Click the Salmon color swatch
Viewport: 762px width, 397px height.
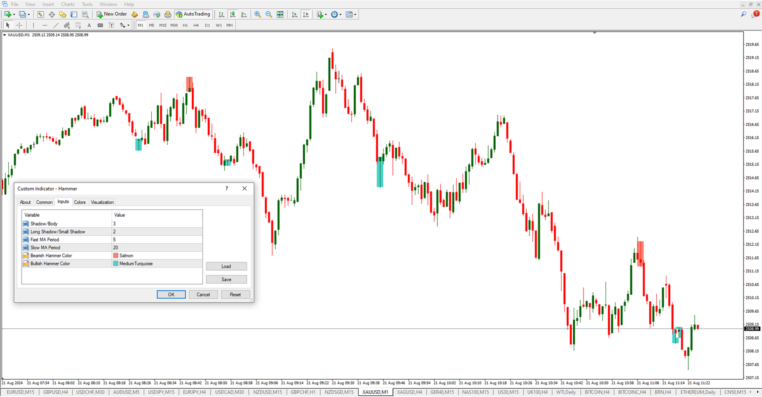point(115,255)
